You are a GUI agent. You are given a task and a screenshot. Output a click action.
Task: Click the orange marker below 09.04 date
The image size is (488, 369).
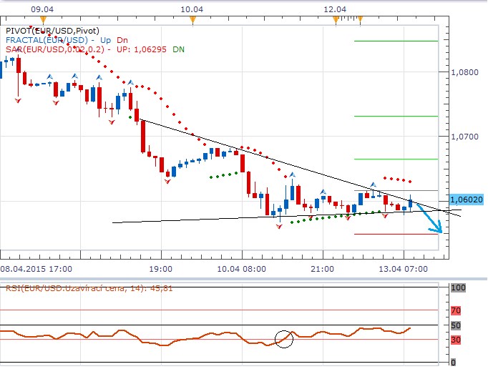pyautogui.click(x=44, y=20)
